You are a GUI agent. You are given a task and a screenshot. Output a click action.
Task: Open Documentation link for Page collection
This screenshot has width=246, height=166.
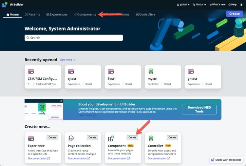[79, 158]
